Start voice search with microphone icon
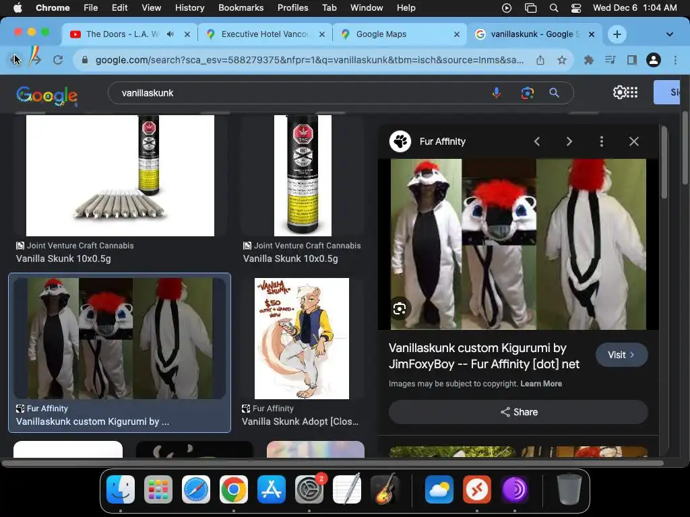Image resolution: width=690 pixels, height=517 pixels. click(497, 93)
